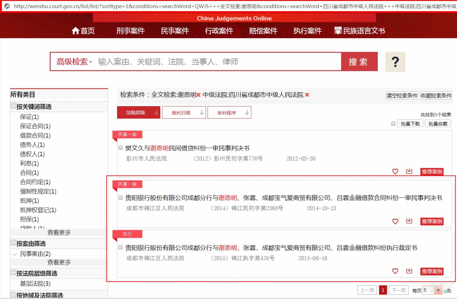The image size is (457, 299).
Task: Click 推荐案例 for 彭州民初字第776号 case
Action: coord(432,172)
